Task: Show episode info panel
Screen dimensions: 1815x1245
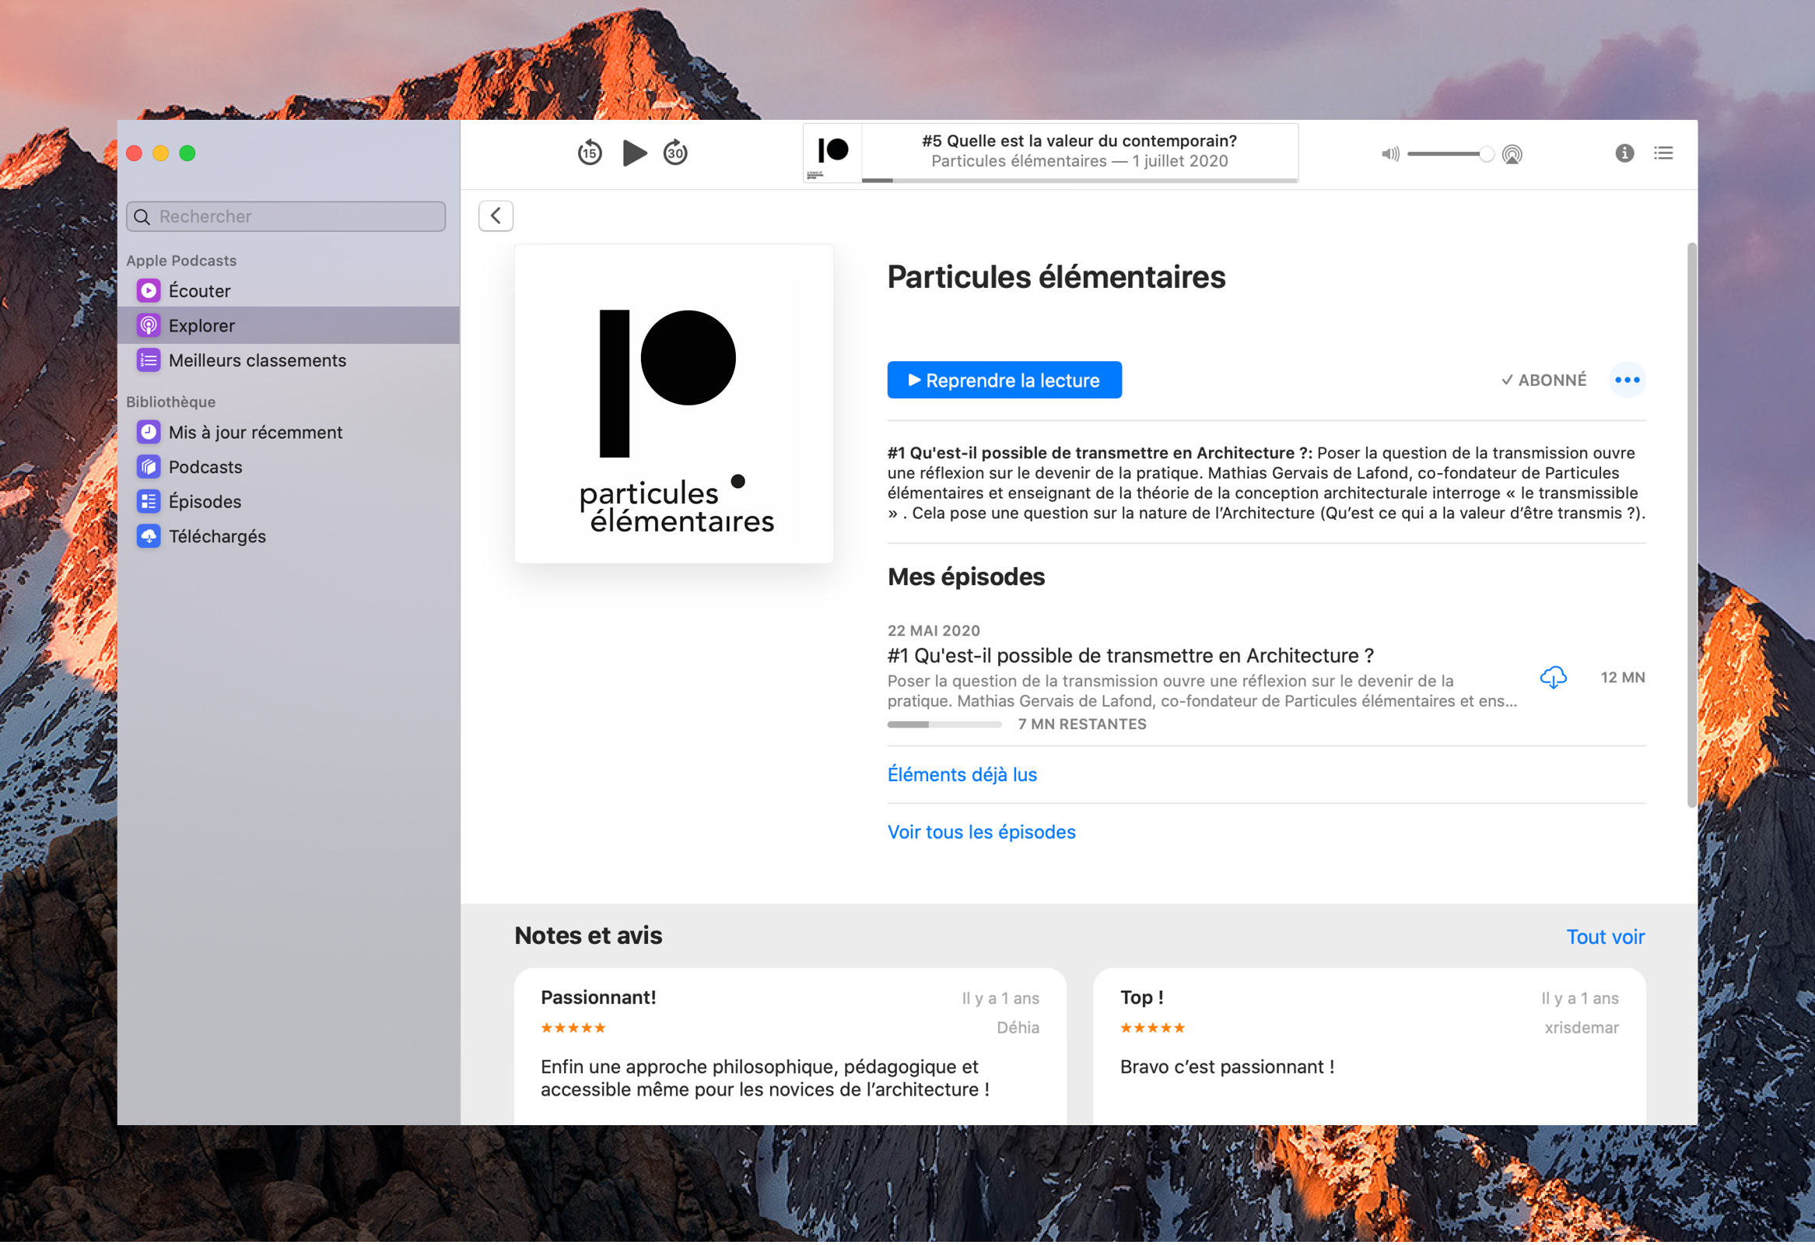Action: click(1624, 153)
